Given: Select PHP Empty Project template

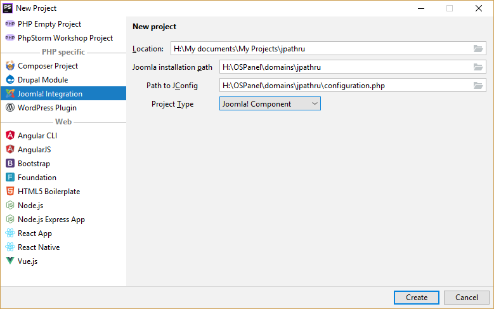Looking at the screenshot, I should [x=63, y=24].
